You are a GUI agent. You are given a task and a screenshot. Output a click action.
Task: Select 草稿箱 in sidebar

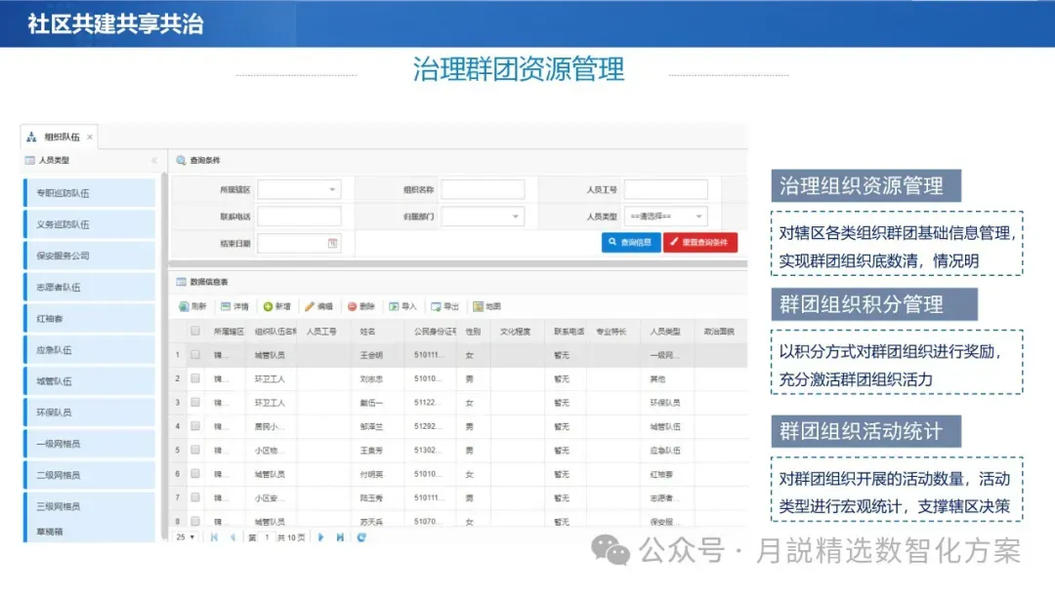(x=89, y=532)
